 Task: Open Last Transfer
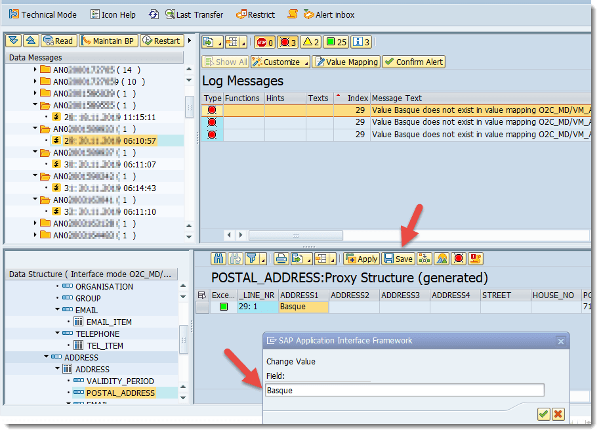(x=194, y=14)
